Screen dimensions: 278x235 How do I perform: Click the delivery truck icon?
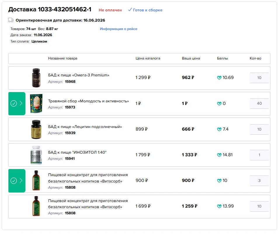pyautogui.click(x=11, y=20)
